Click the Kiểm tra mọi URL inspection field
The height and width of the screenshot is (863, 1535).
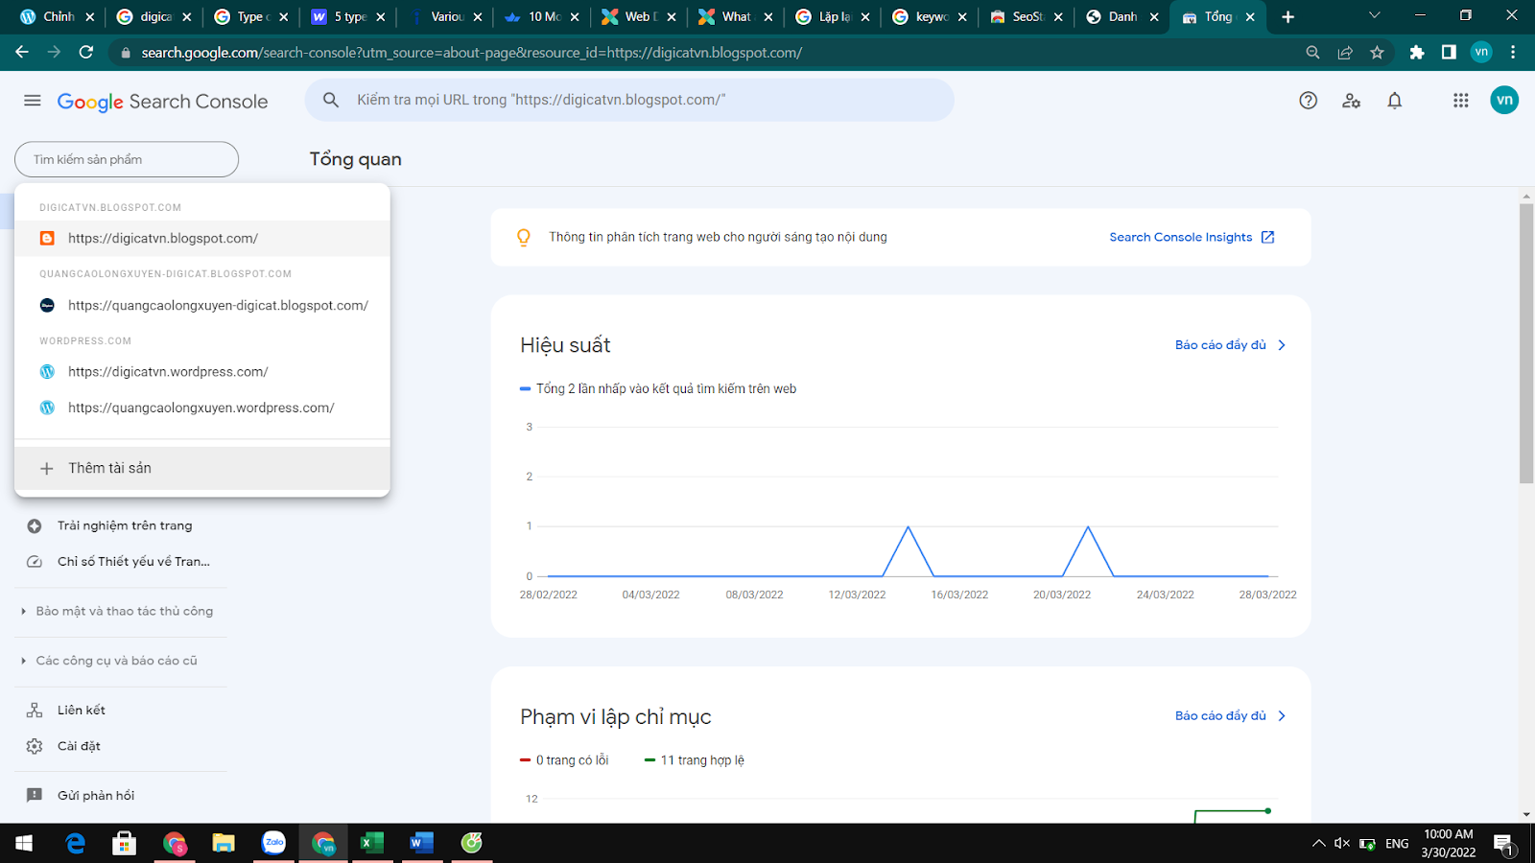[x=629, y=100]
